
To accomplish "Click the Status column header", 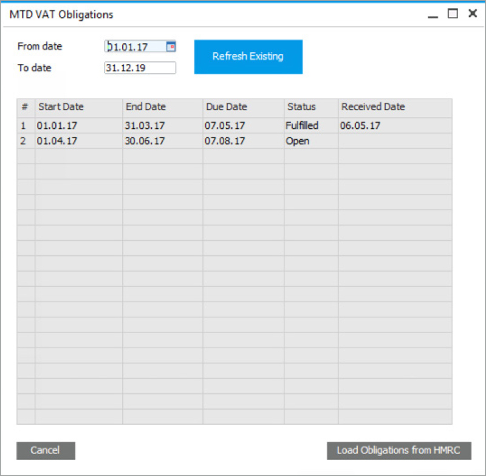I will 310,107.
